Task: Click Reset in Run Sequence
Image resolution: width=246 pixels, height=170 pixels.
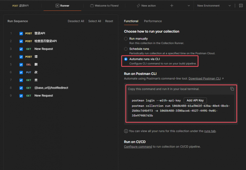Action: click(109, 21)
